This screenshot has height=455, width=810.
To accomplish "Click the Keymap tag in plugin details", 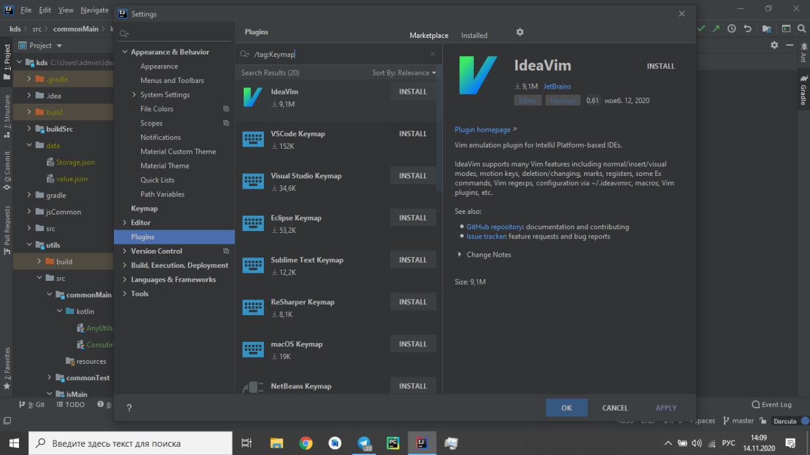I will pyautogui.click(x=563, y=100).
